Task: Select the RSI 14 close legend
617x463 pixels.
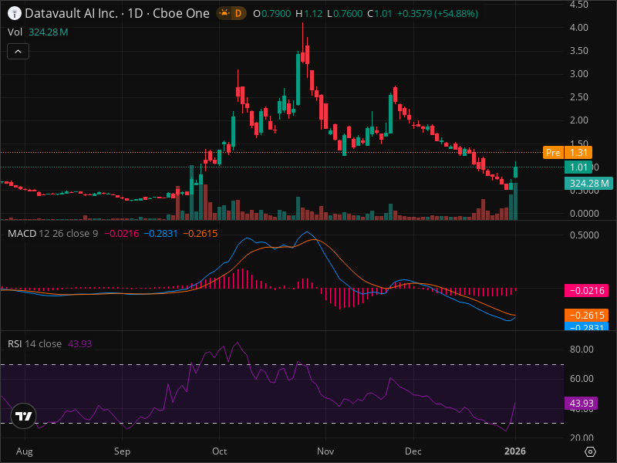Action: (35, 343)
